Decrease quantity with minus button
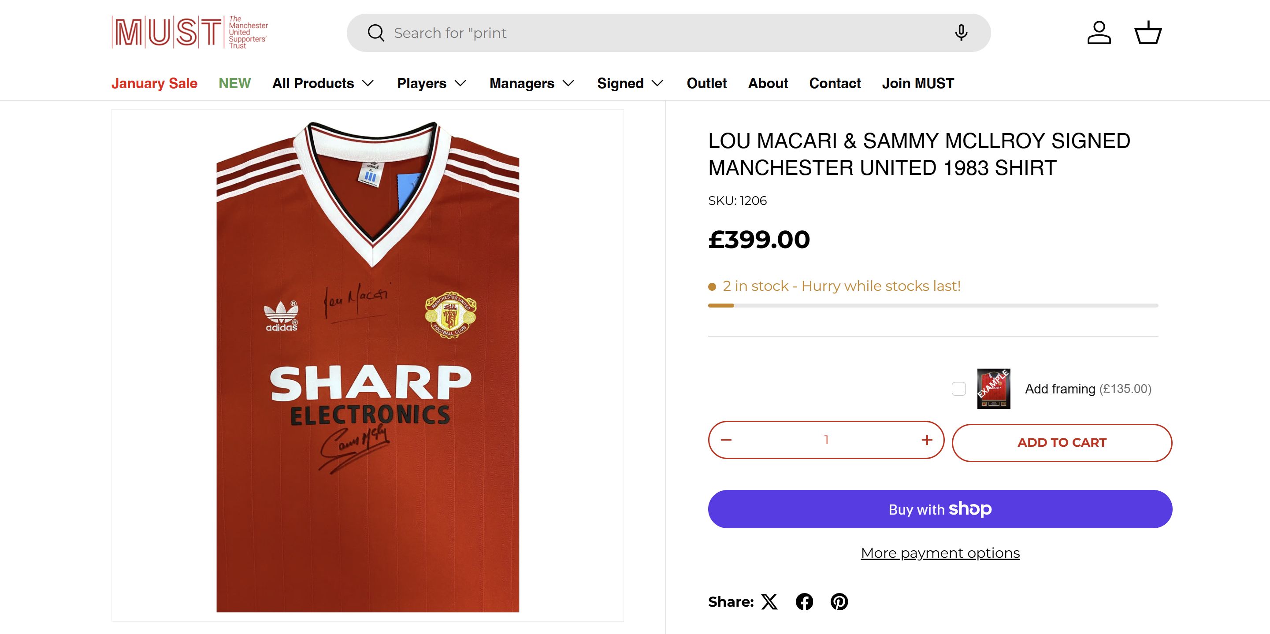This screenshot has width=1270, height=634. pos(726,440)
